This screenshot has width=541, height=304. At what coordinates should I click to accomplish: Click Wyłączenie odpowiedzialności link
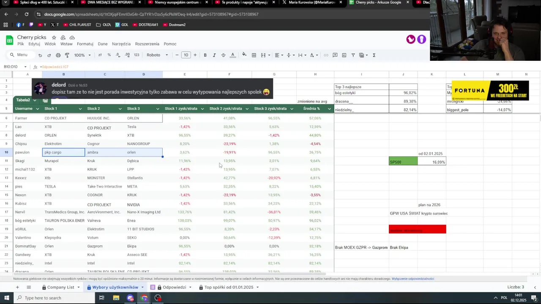pos(413,279)
